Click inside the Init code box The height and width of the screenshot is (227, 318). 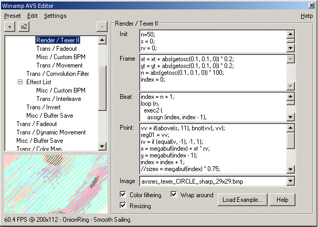coord(213,41)
